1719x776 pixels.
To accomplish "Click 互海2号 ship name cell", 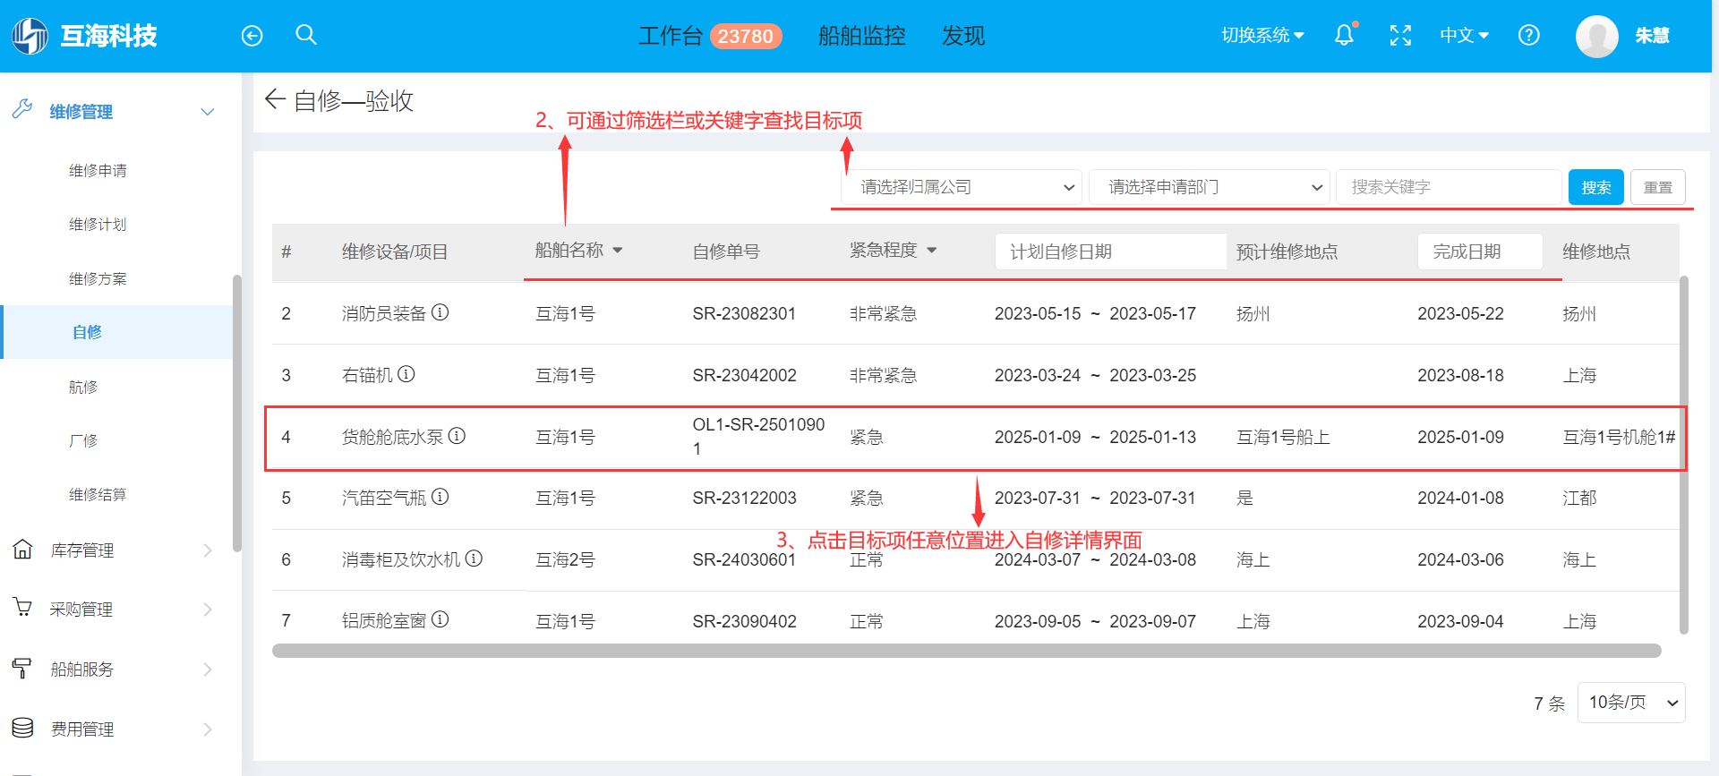I will coord(565,559).
